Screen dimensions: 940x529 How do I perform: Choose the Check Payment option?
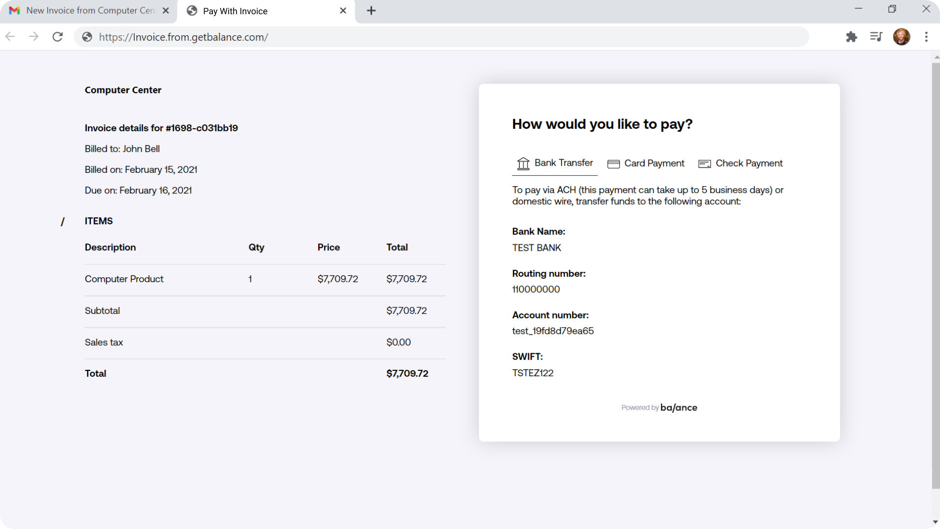(749, 163)
